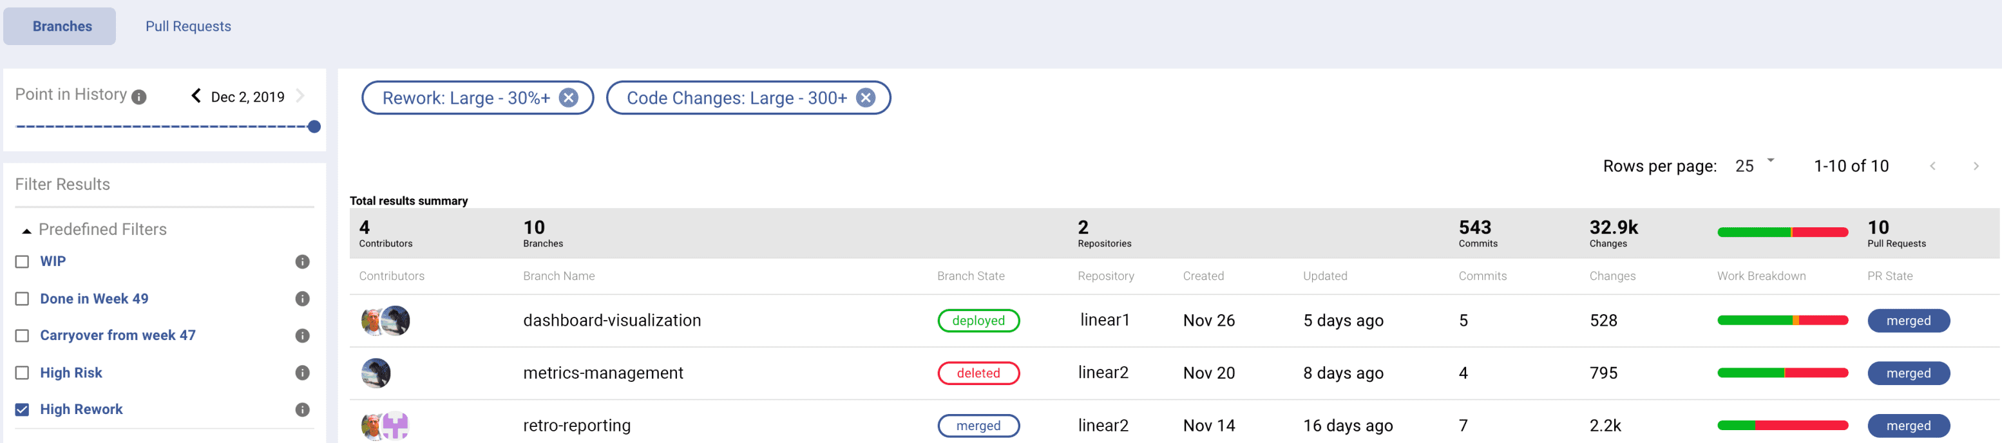Sort by Created column header
Image resolution: width=2002 pixels, height=443 pixels.
[x=1203, y=276]
